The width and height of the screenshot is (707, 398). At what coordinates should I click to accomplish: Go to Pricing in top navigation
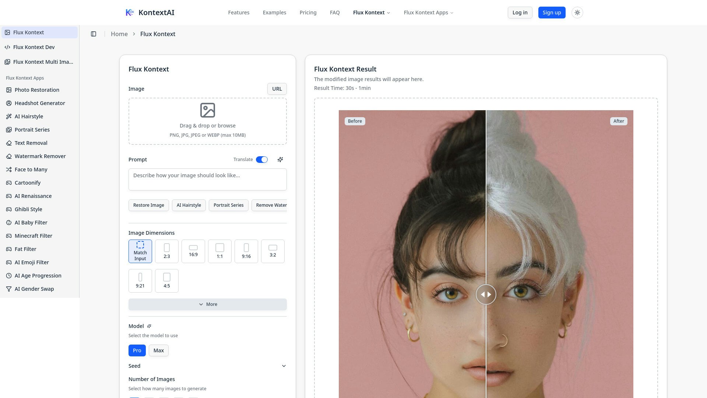pyautogui.click(x=308, y=13)
